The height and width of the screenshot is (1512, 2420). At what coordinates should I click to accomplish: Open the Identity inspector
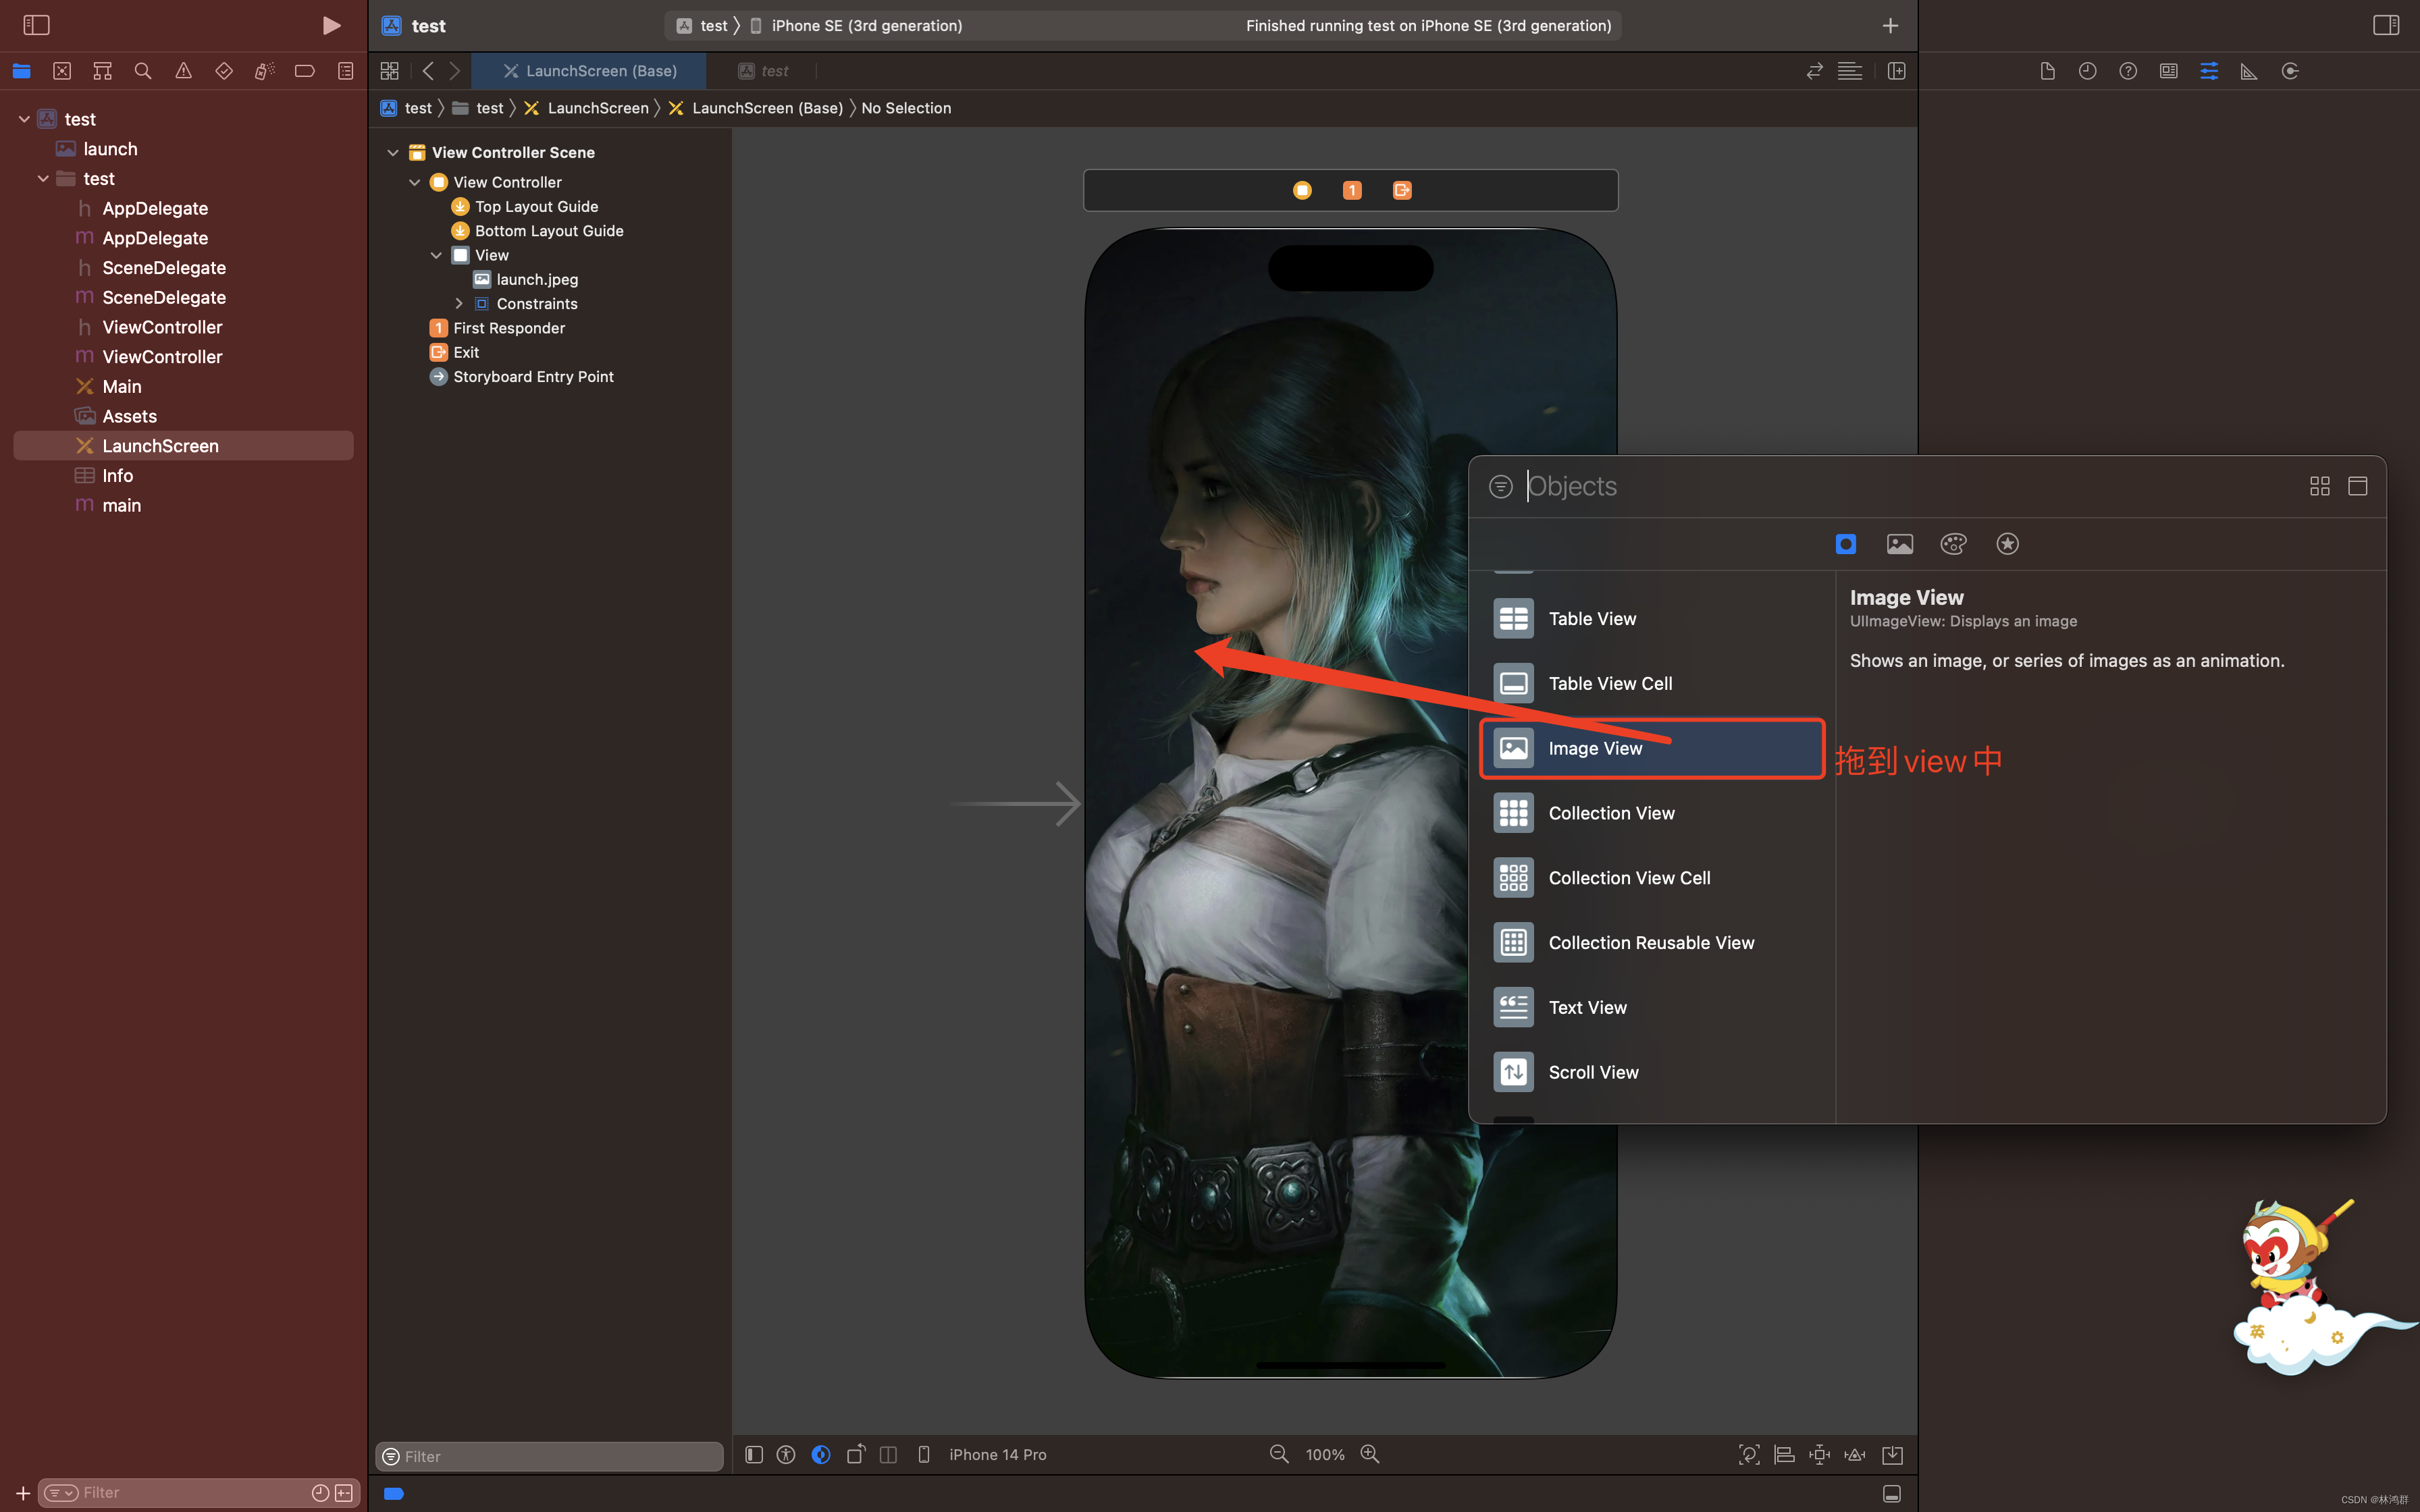pos(2169,71)
